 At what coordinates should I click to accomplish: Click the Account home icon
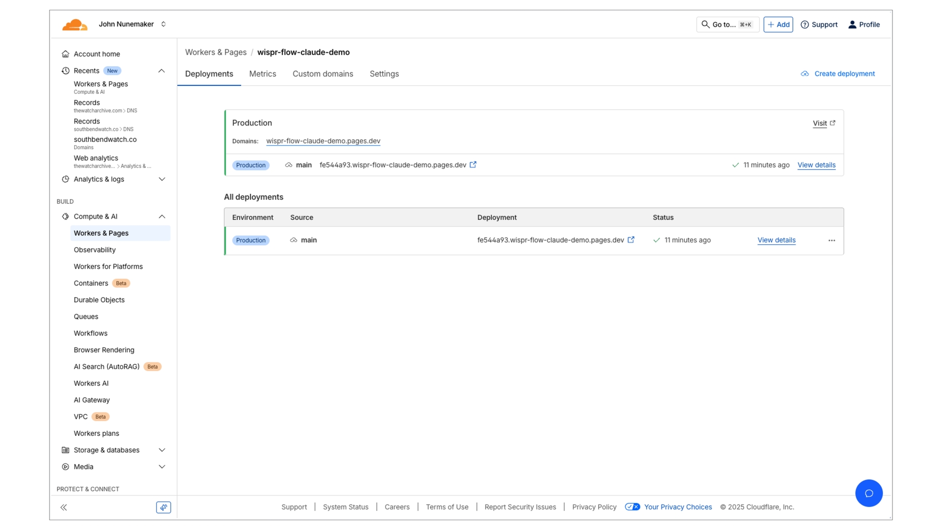click(65, 54)
